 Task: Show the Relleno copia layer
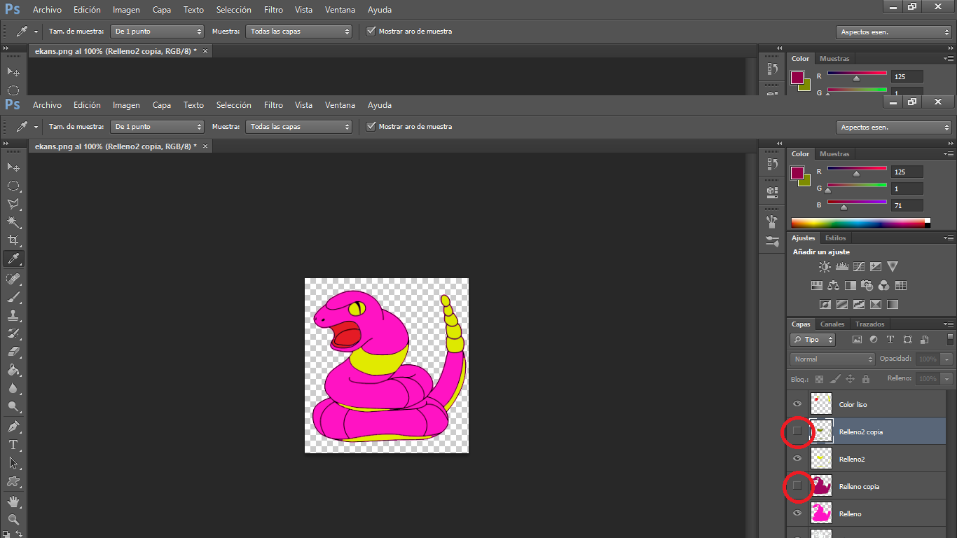point(797,485)
